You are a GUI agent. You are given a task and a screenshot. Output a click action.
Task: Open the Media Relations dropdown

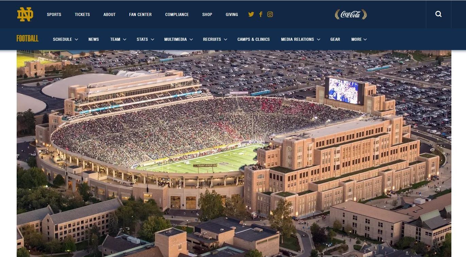click(x=301, y=39)
